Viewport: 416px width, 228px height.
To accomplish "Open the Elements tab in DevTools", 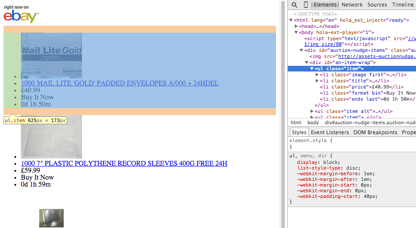I will 325,5.
